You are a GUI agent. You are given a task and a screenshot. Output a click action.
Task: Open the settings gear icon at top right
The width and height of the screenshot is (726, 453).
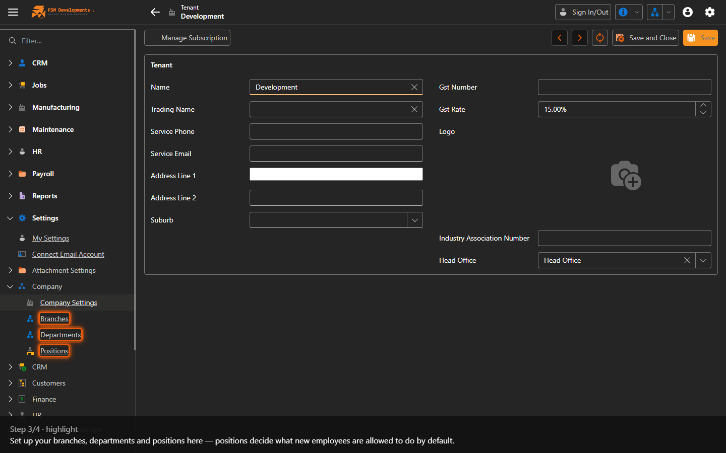click(710, 12)
